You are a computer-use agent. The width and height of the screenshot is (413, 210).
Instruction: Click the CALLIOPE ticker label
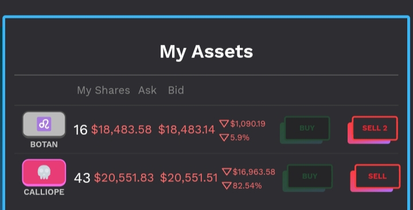(x=44, y=192)
